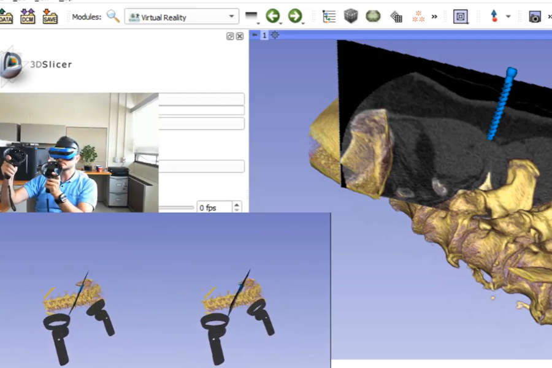Viewport: 552px width, 368px height.
Task: Expand the module toolbar overflow chevron
Action: [434, 17]
